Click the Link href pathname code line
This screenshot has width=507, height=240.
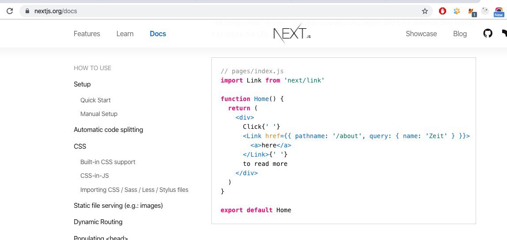pyautogui.click(x=356, y=136)
